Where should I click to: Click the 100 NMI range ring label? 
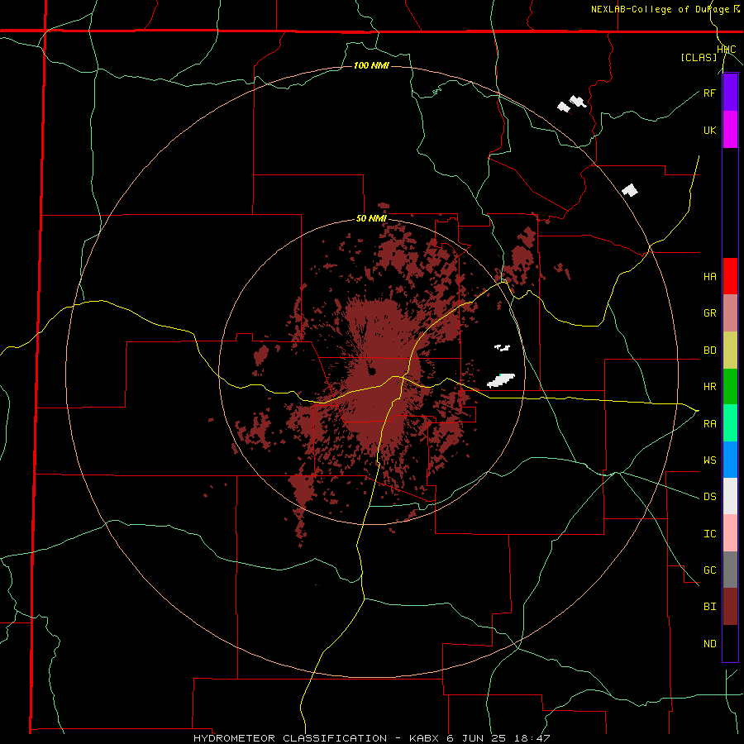(x=371, y=65)
